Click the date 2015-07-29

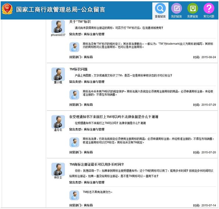[209, 105]
